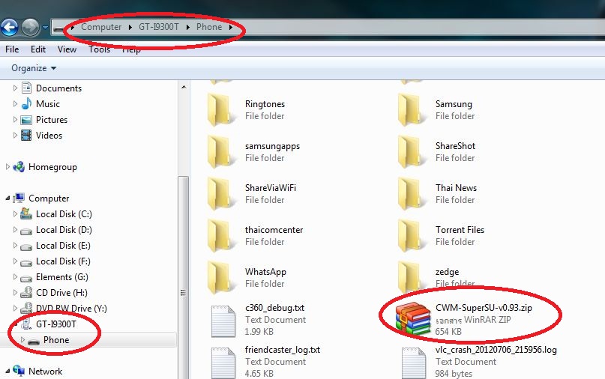Click the GT-I9300T device icon
The width and height of the screenshot is (605, 379).
click(x=26, y=324)
